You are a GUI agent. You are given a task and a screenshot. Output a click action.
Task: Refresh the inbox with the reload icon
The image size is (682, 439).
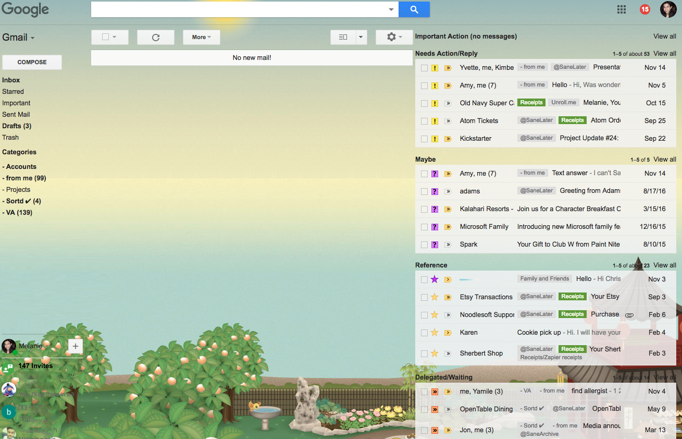(155, 37)
